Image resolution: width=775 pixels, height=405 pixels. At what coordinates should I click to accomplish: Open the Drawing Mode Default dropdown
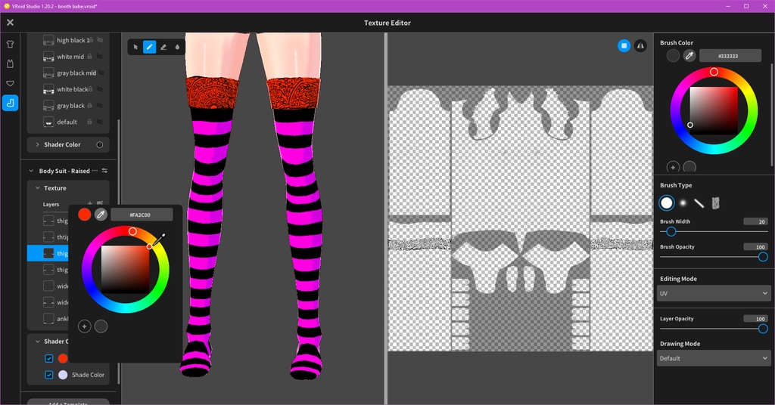point(714,358)
